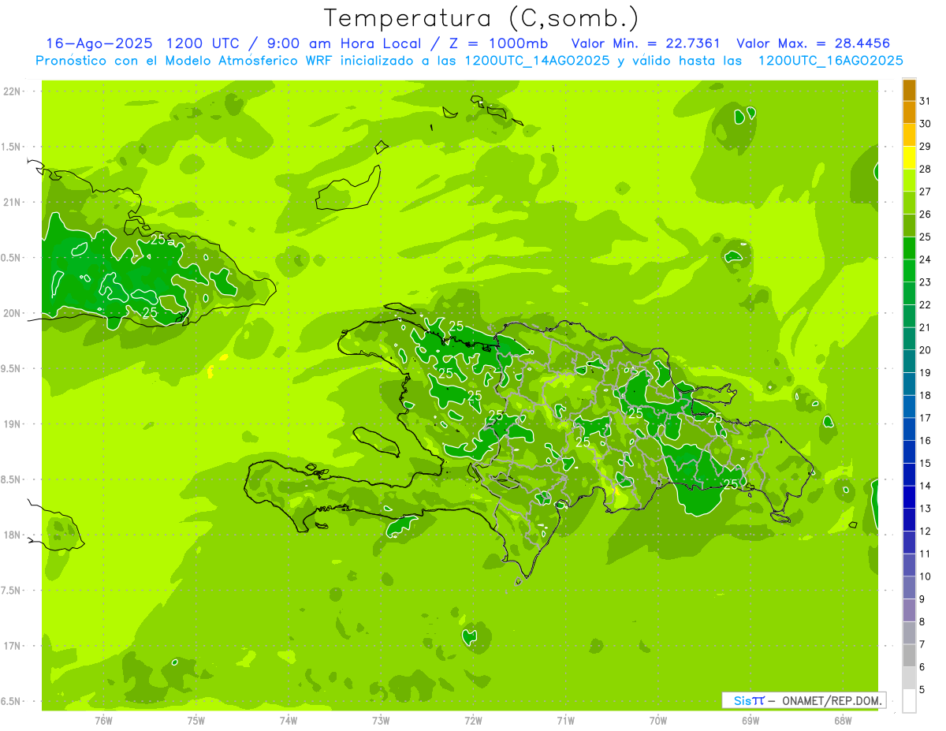Click the yellow band between 28 and 29
Screen dimensions: 946x731
[x=909, y=158]
